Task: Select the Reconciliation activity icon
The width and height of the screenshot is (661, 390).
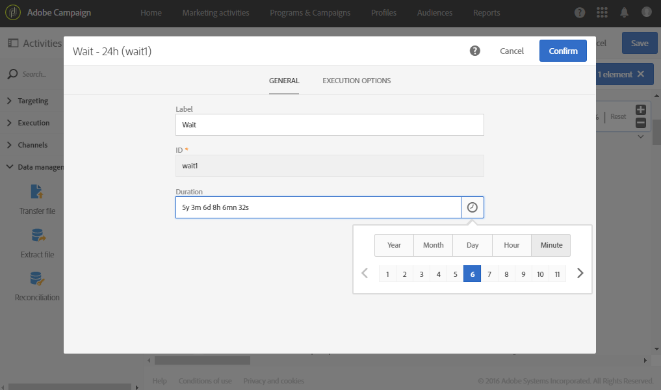Action: tap(37, 279)
